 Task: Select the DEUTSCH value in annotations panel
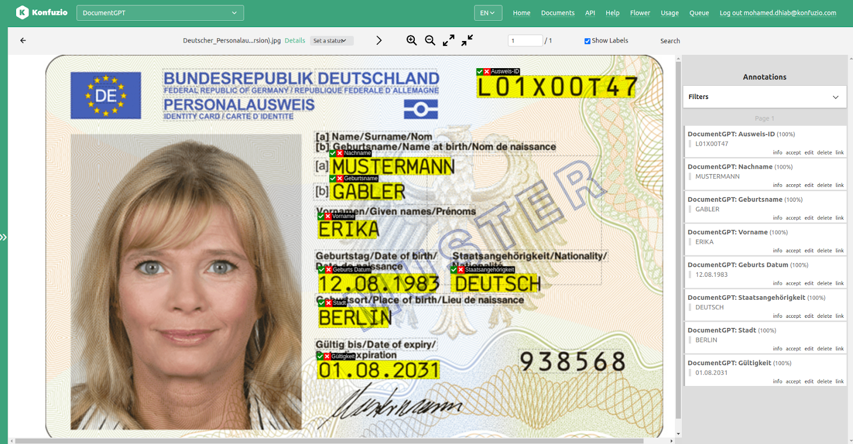[710, 307]
